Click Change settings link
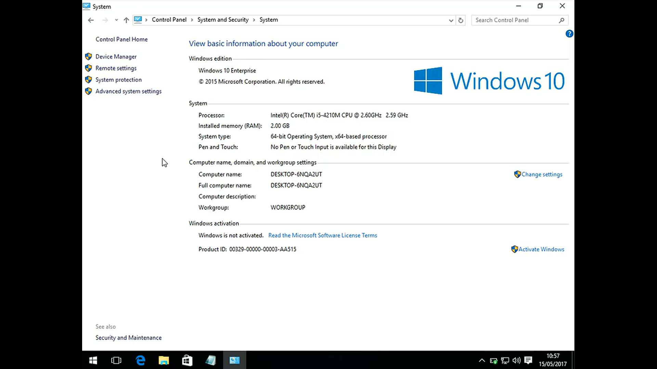 (x=542, y=174)
